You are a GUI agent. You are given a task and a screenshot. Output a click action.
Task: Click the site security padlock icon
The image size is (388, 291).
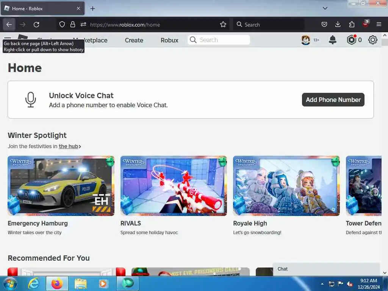click(x=72, y=25)
